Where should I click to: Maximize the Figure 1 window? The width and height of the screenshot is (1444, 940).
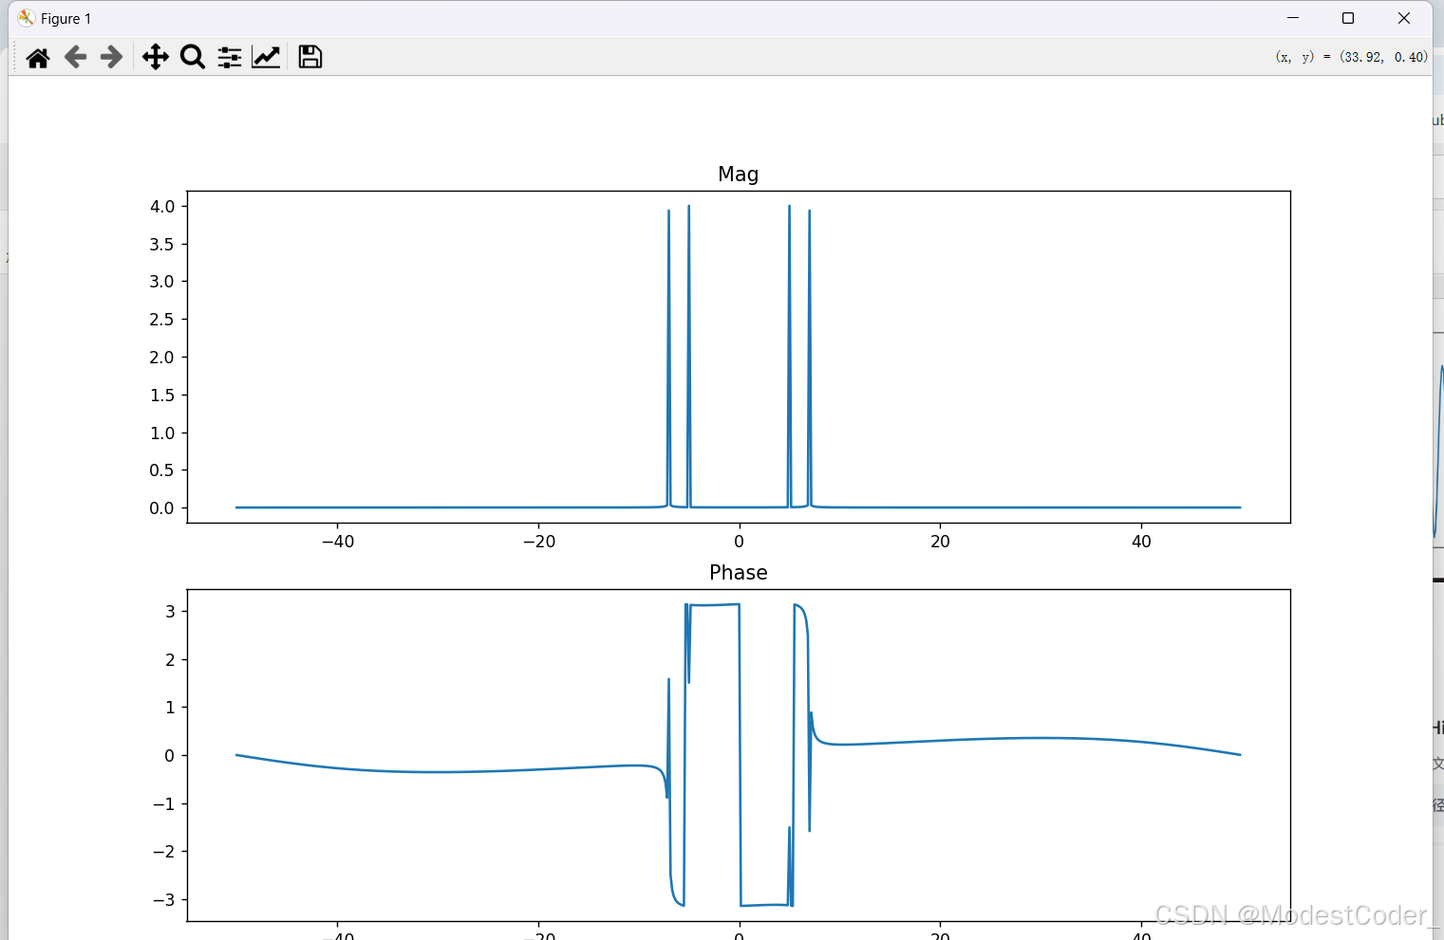1348,18
